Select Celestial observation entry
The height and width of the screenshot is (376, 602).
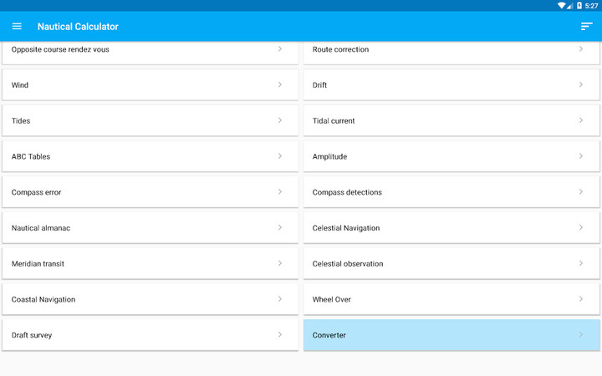[451, 264]
